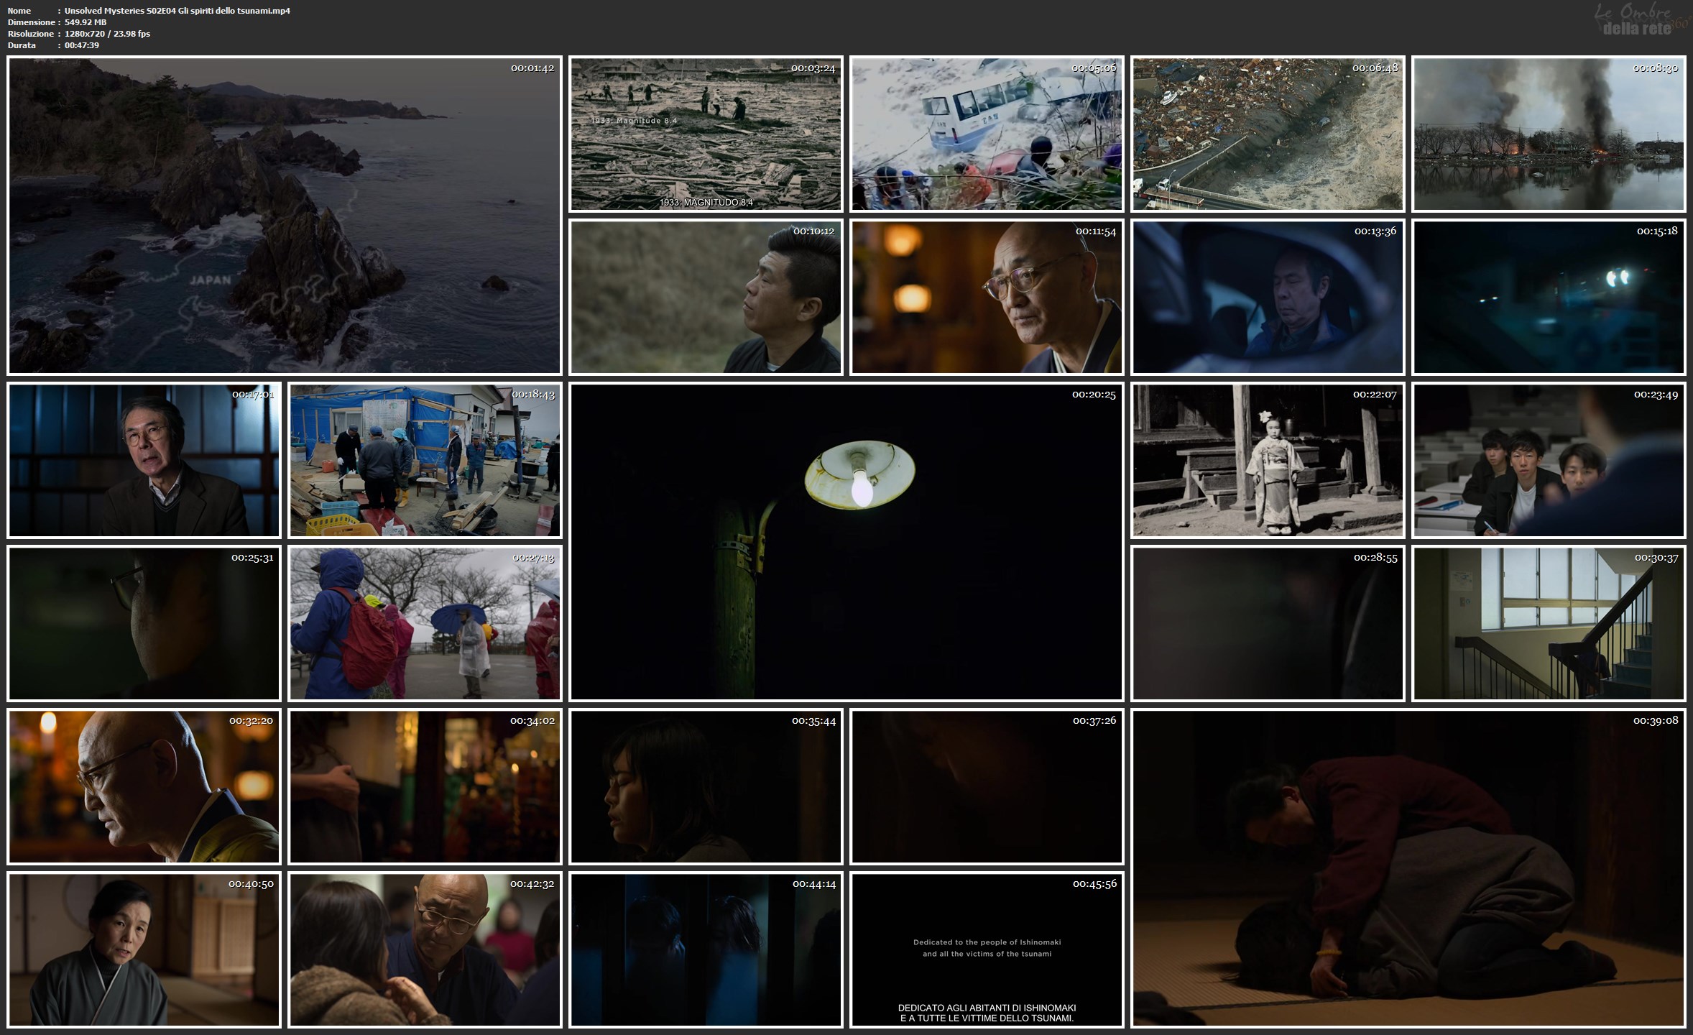Select the 'Dimensione' label in the header
This screenshot has width=1693, height=1035.
pyautogui.click(x=30, y=22)
